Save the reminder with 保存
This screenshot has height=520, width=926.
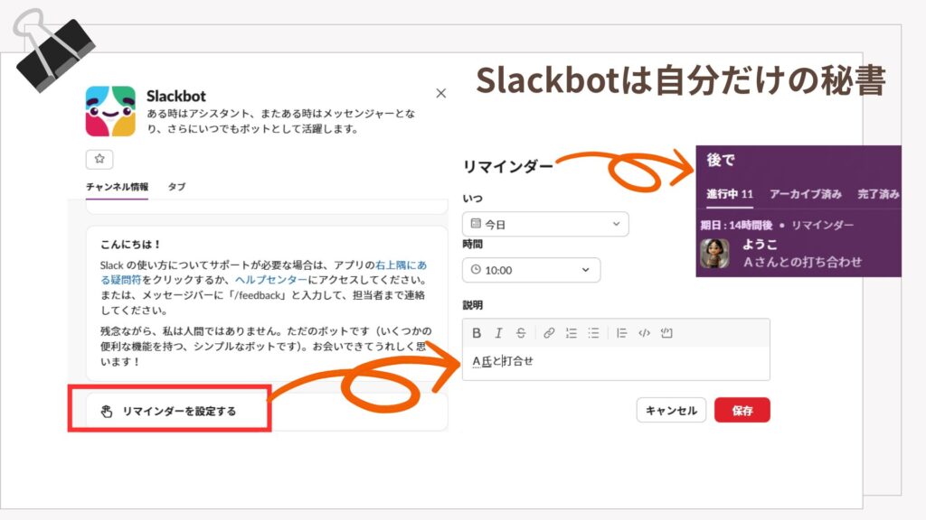pos(742,411)
